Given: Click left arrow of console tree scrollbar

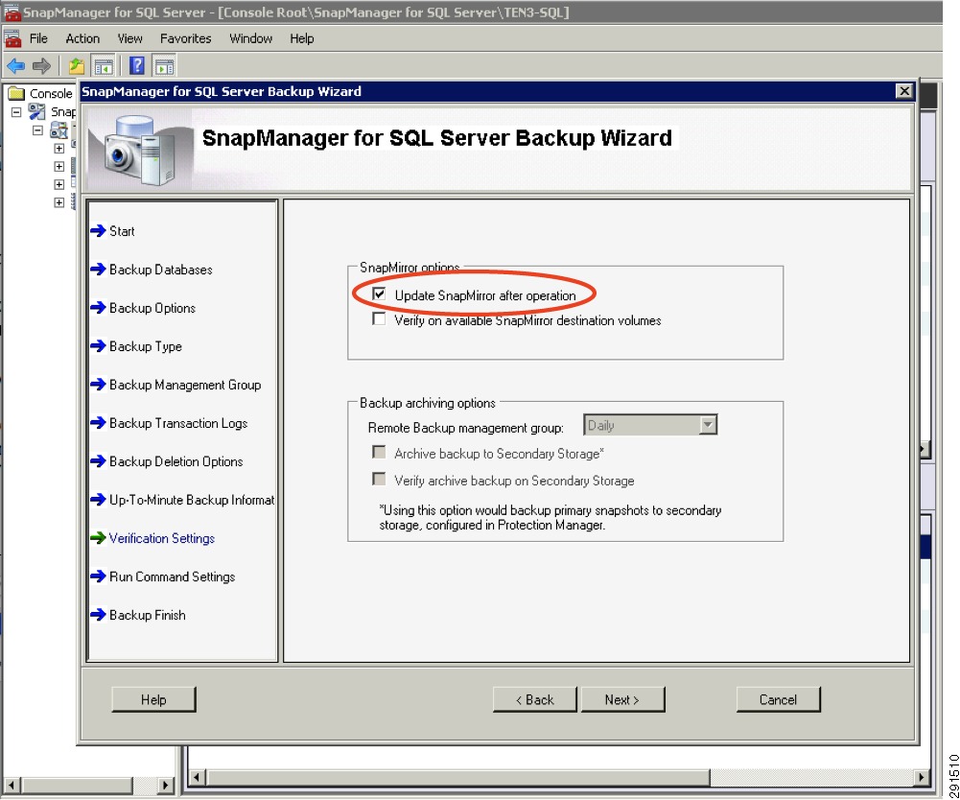Looking at the screenshot, I should [12, 784].
